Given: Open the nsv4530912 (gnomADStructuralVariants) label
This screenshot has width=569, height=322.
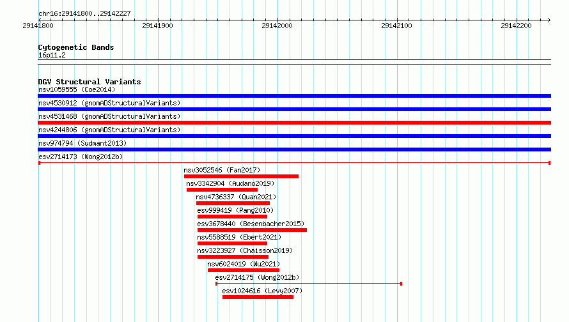Looking at the screenshot, I should (x=109, y=103).
